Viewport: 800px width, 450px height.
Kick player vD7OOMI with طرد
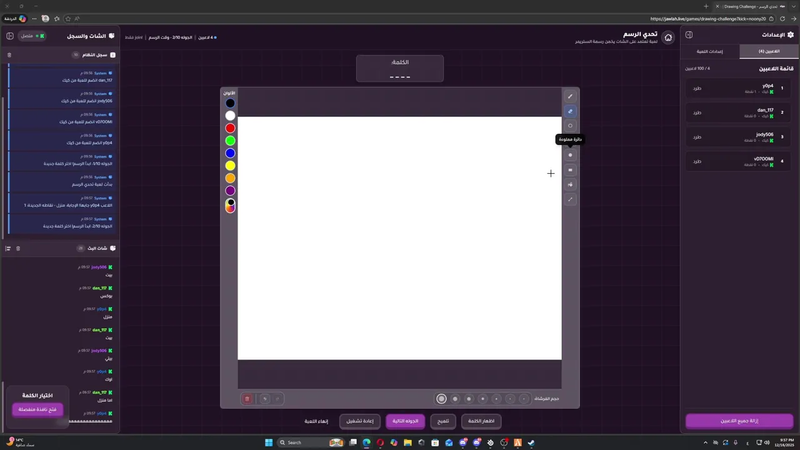tap(697, 161)
